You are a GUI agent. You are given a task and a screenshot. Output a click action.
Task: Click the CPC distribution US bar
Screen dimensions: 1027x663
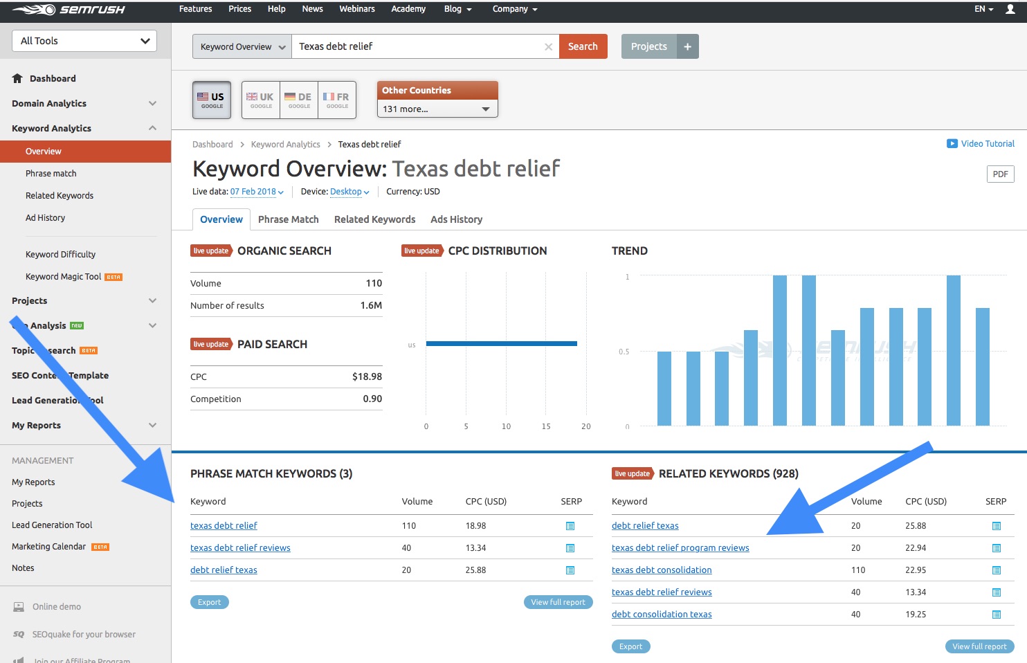pyautogui.click(x=502, y=343)
